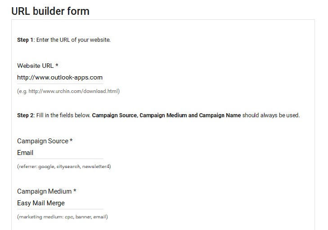This screenshot has height=230, width=328.
Task: Click the required asterisk beside Campaign Source label
Action: point(71,142)
